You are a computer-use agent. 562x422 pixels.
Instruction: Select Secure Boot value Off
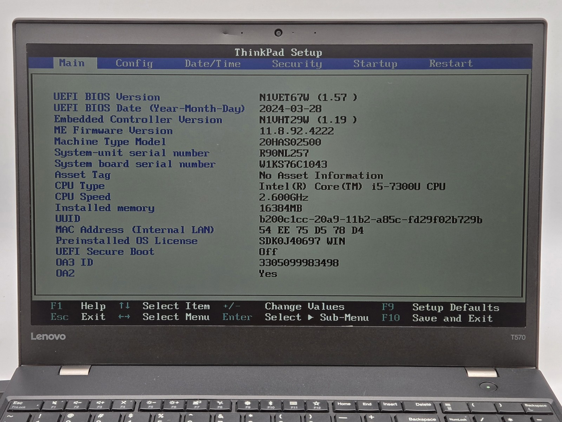[268, 252]
